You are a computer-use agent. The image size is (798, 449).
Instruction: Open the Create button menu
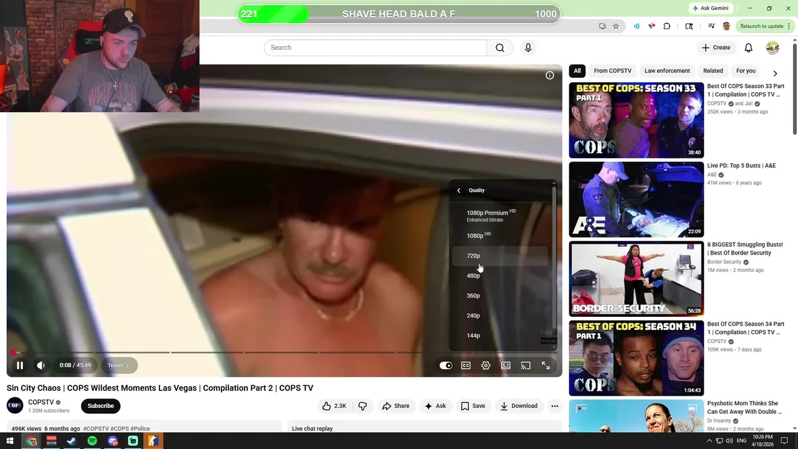[716, 47]
